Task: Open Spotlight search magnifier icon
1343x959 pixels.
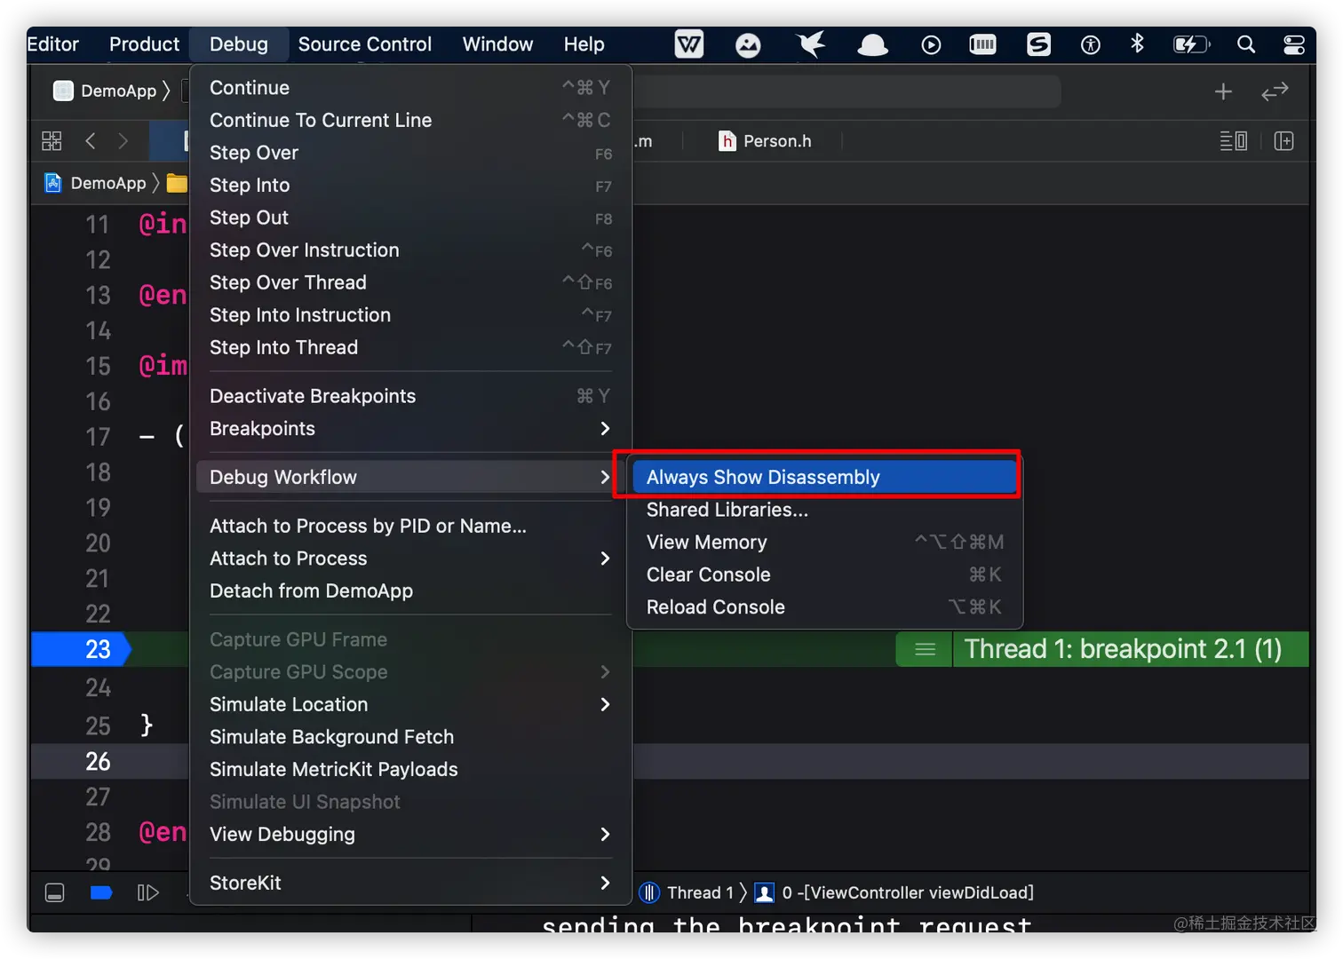Action: point(1246,44)
